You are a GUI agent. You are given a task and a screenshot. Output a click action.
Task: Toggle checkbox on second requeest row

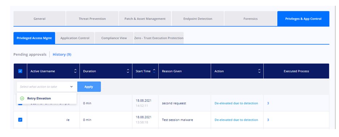tap(20, 104)
